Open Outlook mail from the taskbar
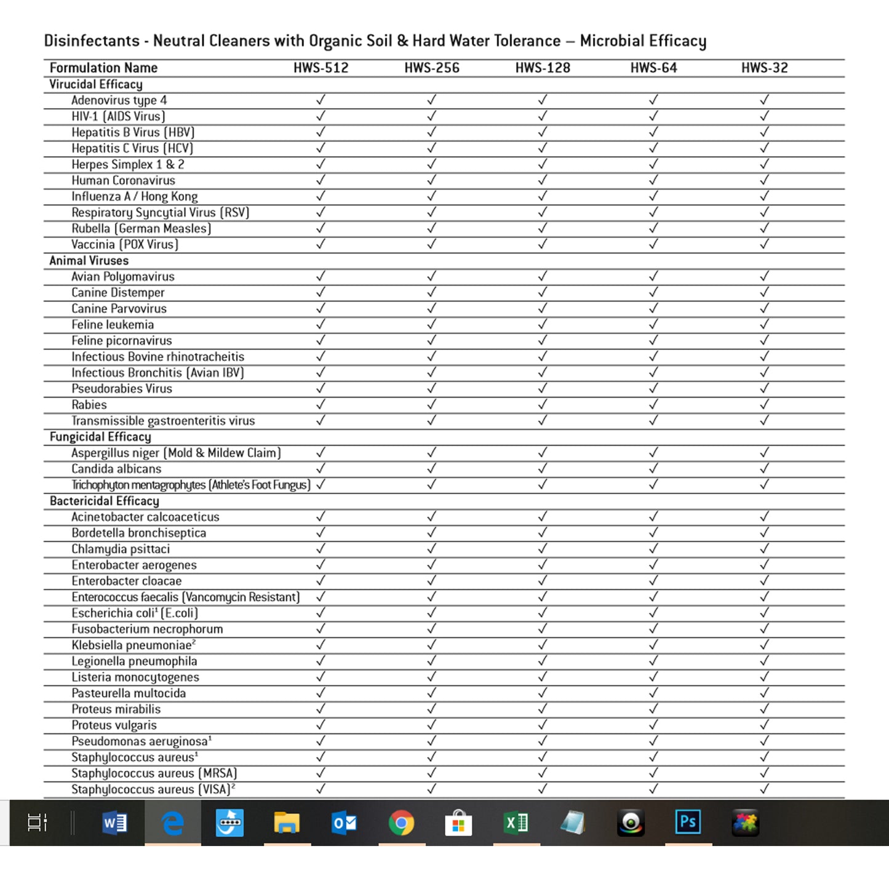The height and width of the screenshot is (889, 889). (x=344, y=823)
